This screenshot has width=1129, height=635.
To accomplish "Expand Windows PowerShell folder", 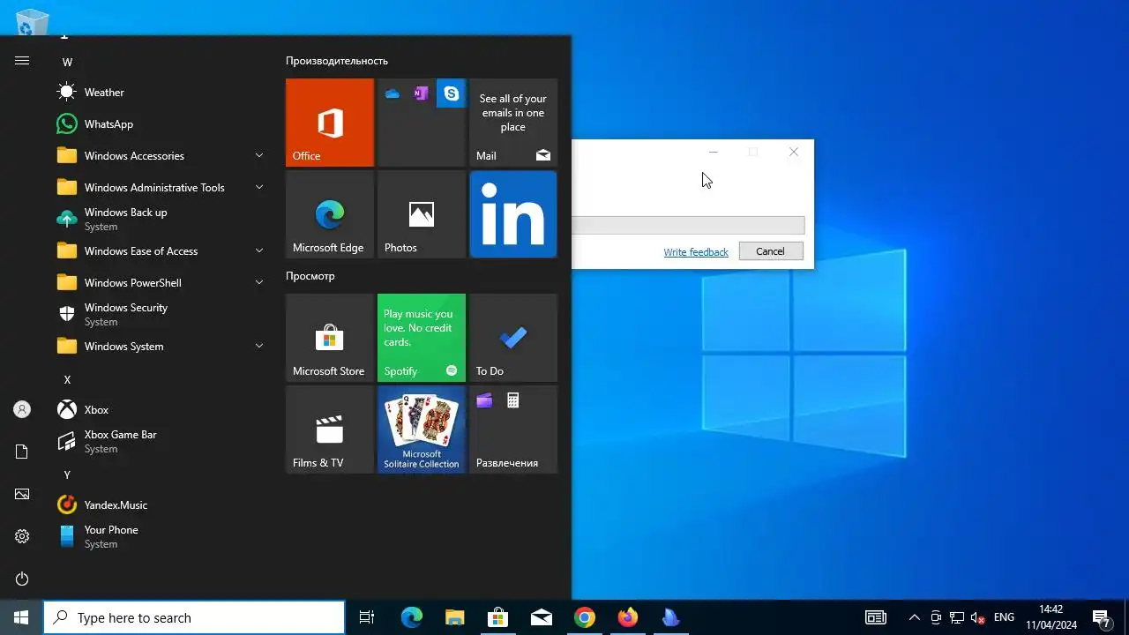I will point(159,283).
